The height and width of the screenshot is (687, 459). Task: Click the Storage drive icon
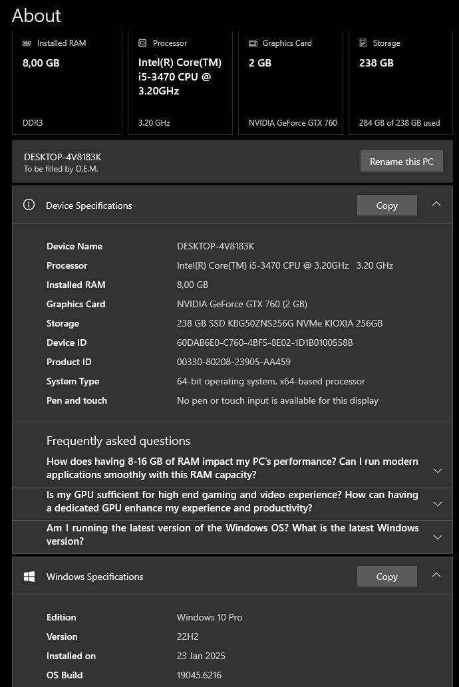[363, 43]
